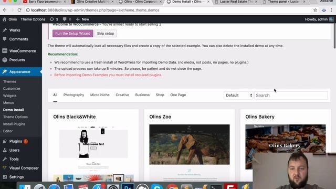Open the comments bubble in admin bar
The width and height of the screenshot is (336, 189).
(x=67, y=19)
